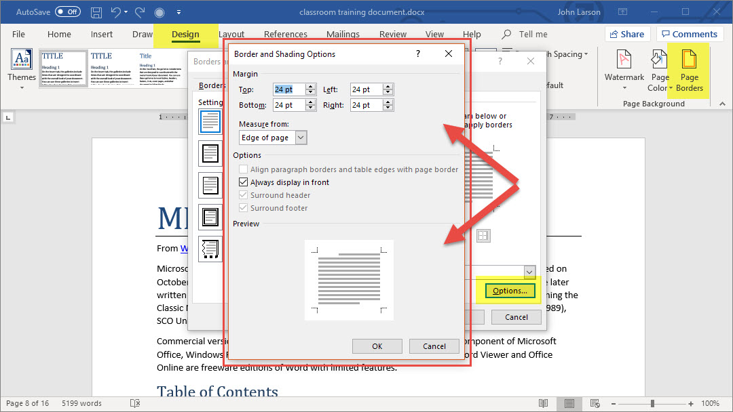This screenshot has height=412, width=733.
Task: Uncheck Always display in front
Action: (244, 182)
